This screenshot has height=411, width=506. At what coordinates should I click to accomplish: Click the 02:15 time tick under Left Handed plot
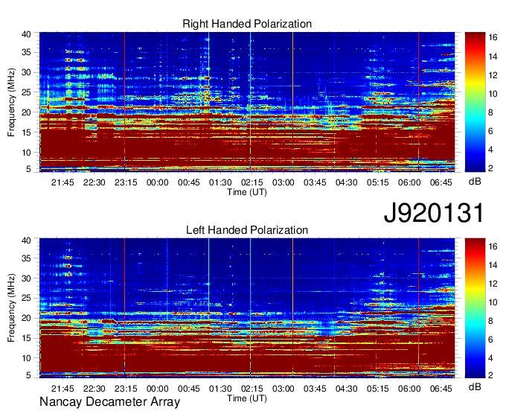click(252, 389)
